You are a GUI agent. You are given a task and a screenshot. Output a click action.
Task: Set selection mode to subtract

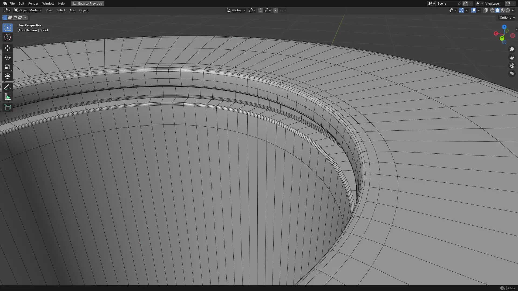[15, 18]
